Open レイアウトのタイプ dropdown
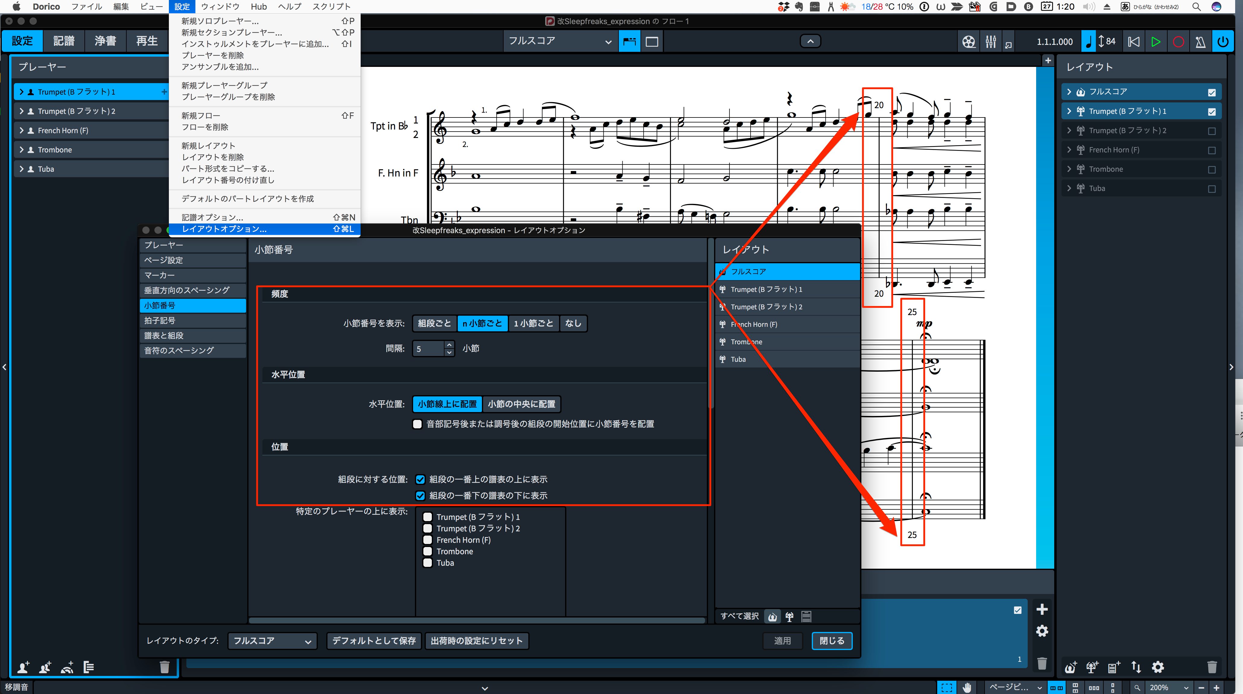 click(272, 641)
